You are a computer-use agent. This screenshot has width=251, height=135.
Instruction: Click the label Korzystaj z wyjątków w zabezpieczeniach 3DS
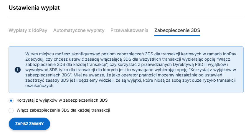[x=62, y=100]
